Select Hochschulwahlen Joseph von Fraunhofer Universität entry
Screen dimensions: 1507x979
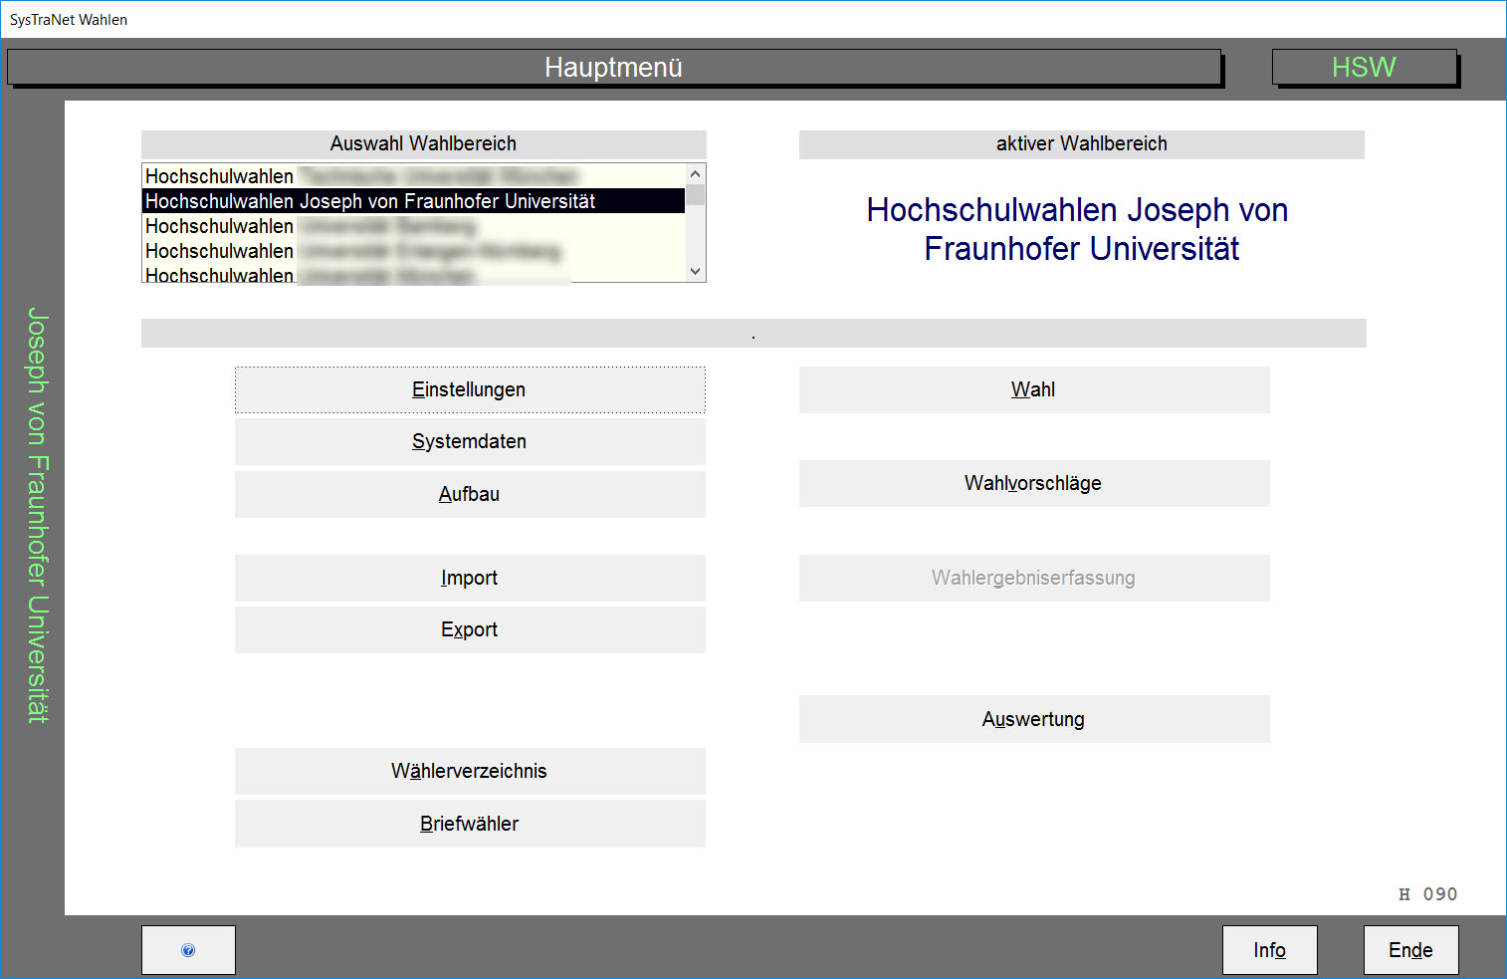pyautogui.click(x=413, y=201)
